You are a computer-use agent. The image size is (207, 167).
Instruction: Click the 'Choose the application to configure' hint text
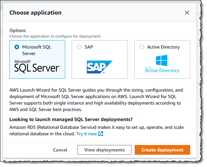(55, 36)
